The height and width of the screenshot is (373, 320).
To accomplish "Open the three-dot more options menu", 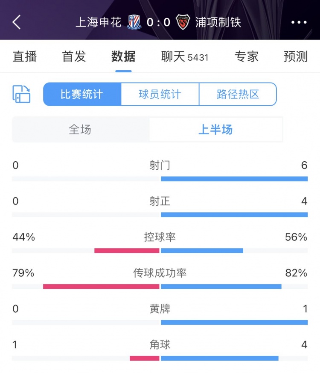I will (x=299, y=22).
